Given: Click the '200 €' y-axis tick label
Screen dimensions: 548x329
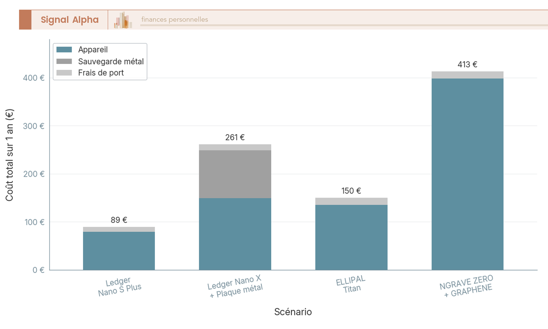Looking at the screenshot, I should 33,174.
